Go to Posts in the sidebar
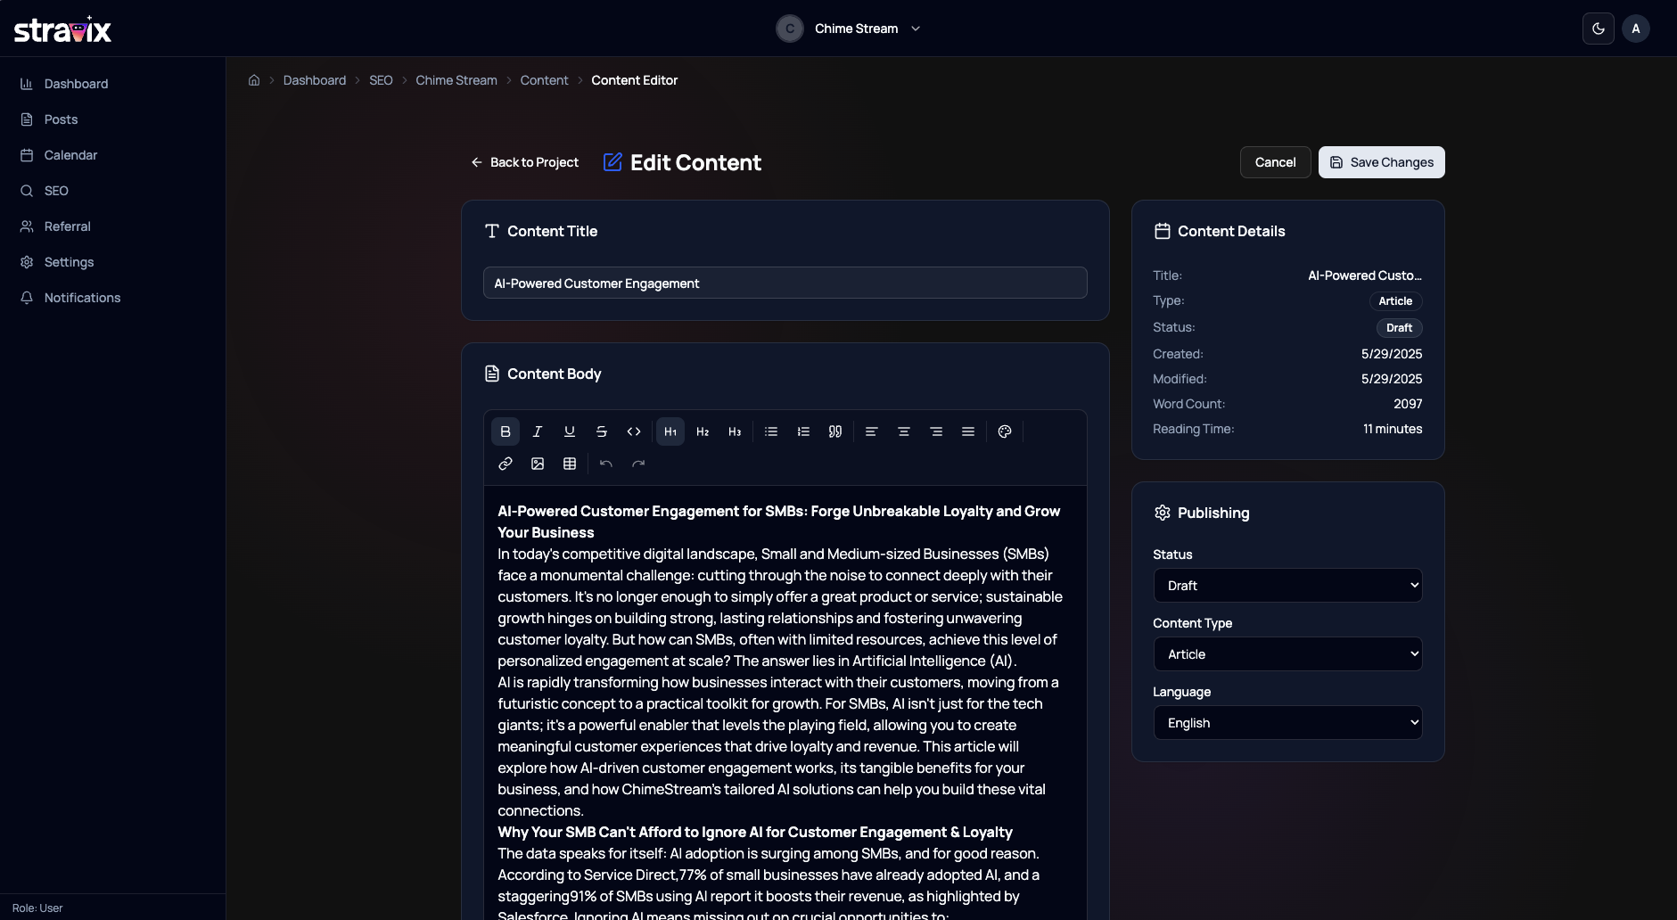Screen dimensions: 1677x920 click(112, 119)
